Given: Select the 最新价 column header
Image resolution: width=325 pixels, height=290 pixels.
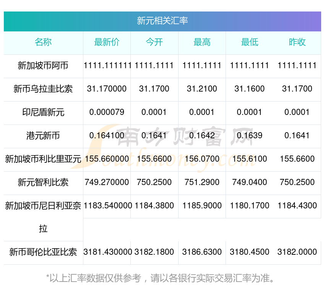Looking at the screenshot, I should (107, 42).
